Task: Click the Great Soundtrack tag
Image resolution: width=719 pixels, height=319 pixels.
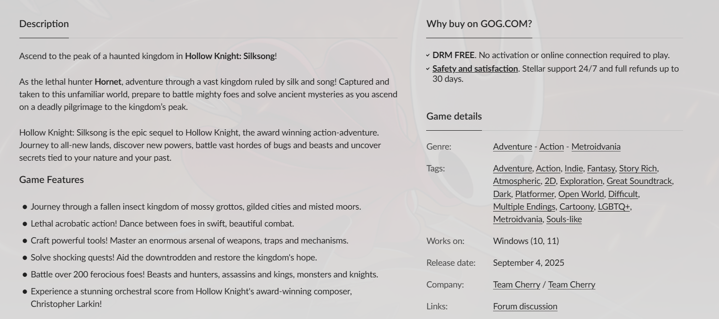Action: (639, 181)
